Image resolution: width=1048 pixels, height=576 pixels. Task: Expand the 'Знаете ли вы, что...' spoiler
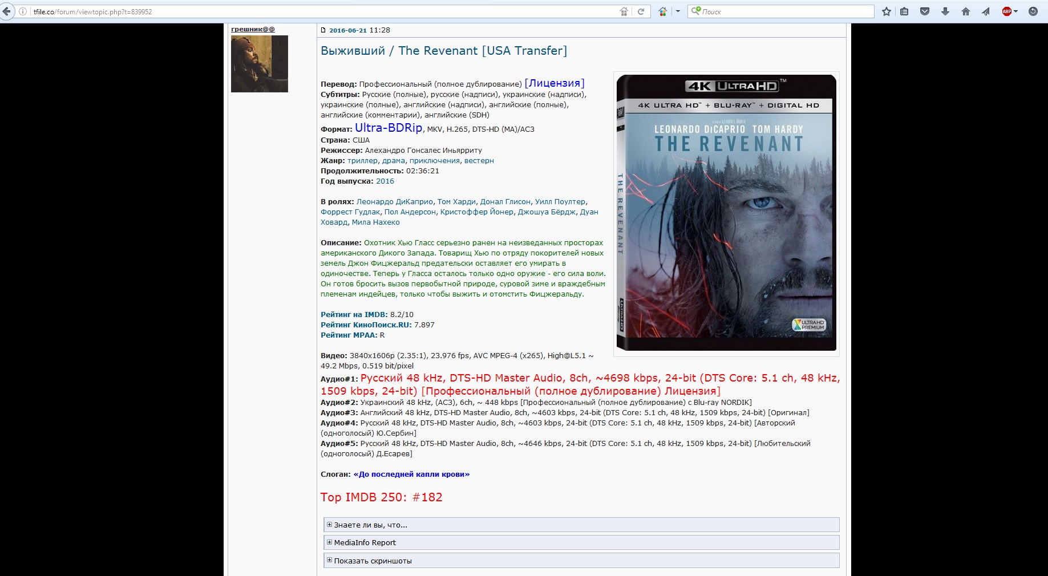coord(370,525)
